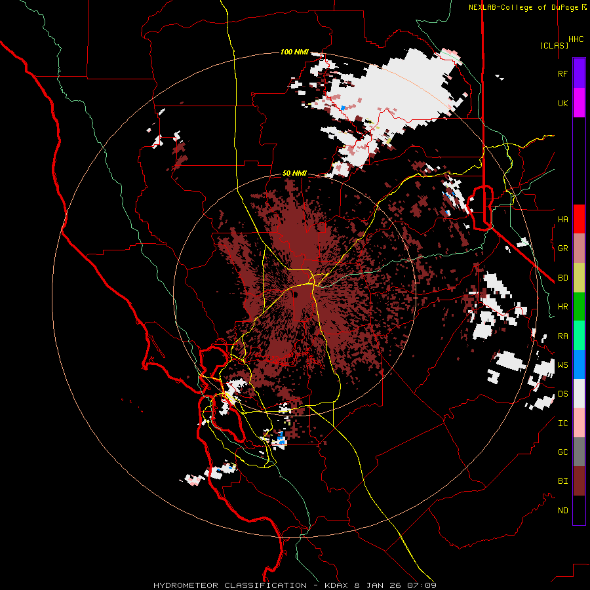
Task: Click the DS white legend swatch
Action: (579, 393)
